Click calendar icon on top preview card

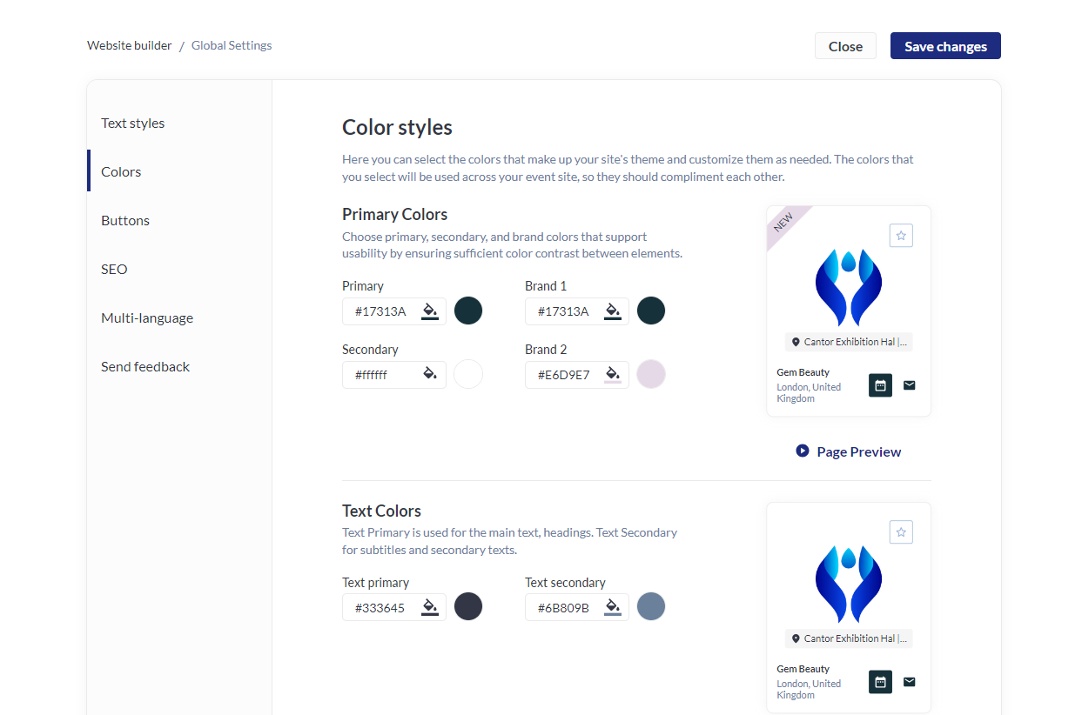click(880, 385)
